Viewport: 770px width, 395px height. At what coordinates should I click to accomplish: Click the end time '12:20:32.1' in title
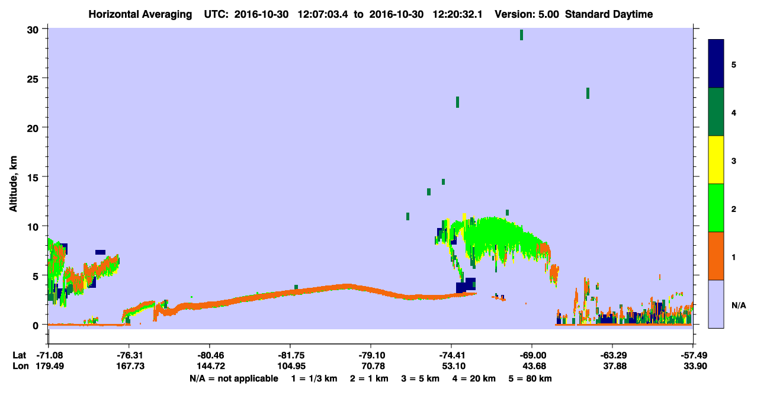pyautogui.click(x=457, y=14)
